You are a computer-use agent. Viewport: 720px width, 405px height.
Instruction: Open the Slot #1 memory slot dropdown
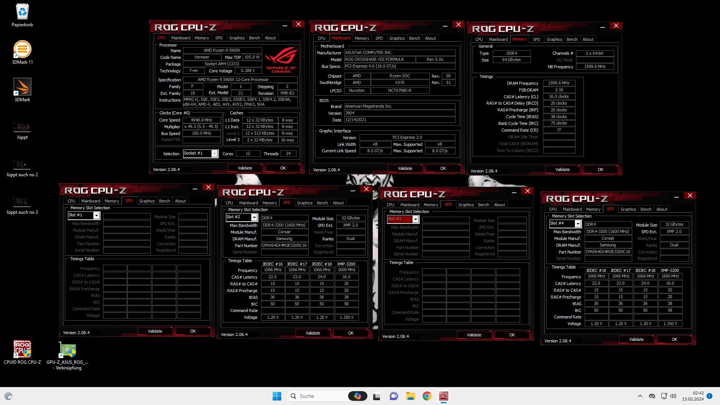(x=96, y=215)
